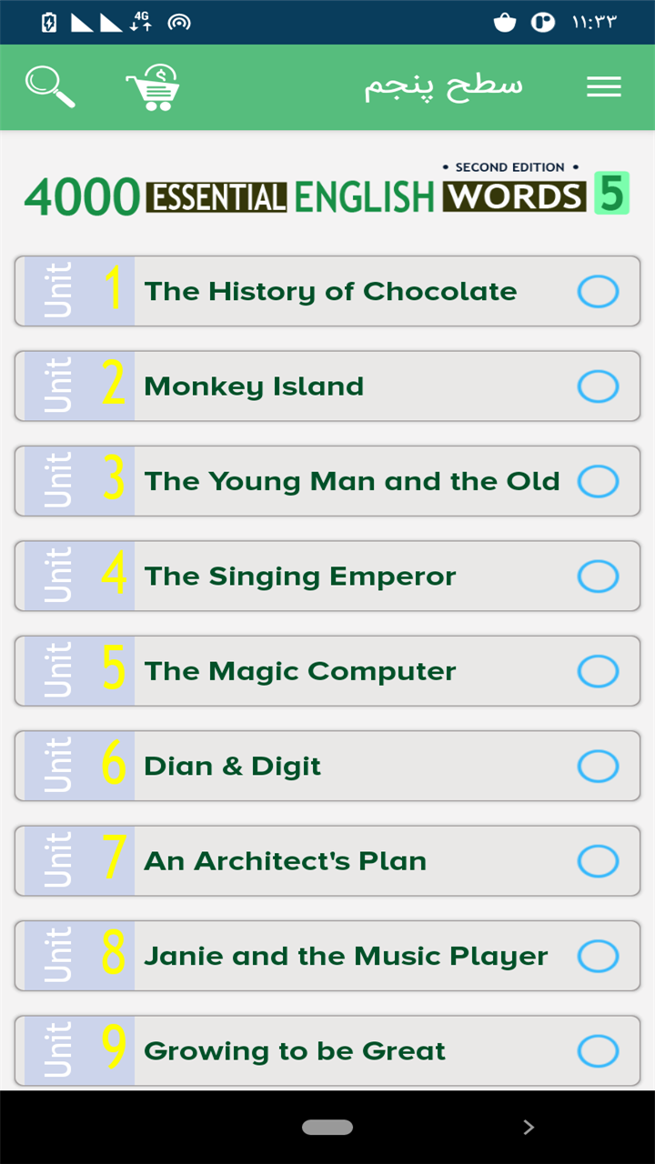Select the circle for Monkey Island

pos(599,386)
